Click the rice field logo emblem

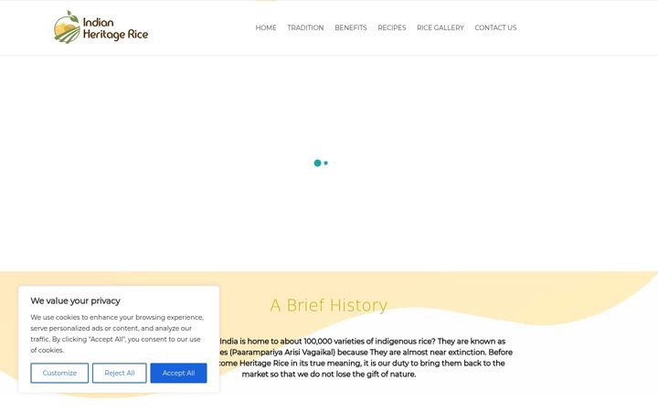(67, 27)
